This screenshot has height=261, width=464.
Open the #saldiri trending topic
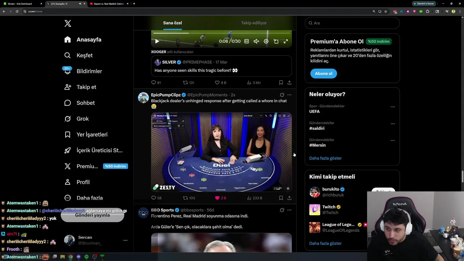tap(317, 128)
